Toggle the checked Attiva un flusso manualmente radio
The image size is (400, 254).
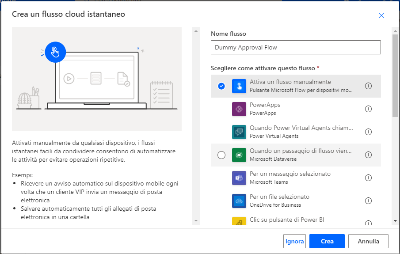pyautogui.click(x=221, y=86)
